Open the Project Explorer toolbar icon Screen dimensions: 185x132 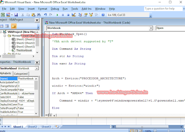[80, 15]
